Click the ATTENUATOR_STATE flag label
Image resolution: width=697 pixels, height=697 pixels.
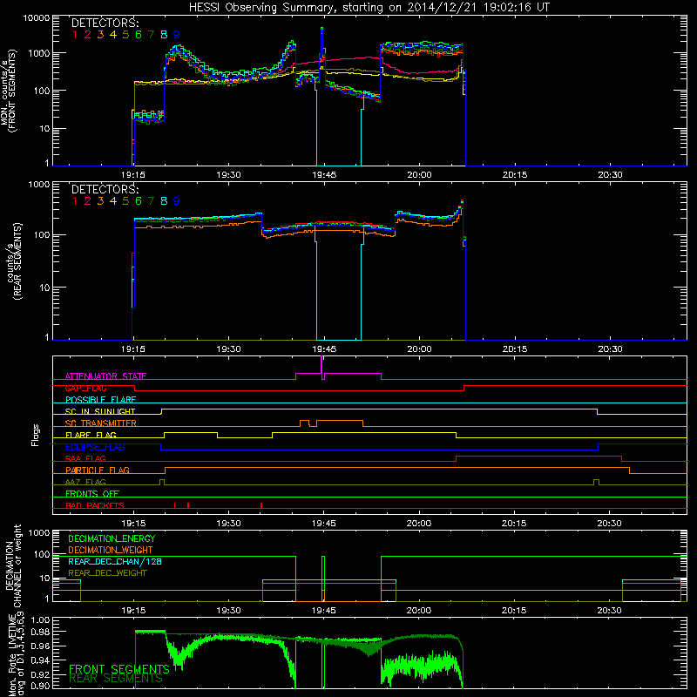coord(105,376)
